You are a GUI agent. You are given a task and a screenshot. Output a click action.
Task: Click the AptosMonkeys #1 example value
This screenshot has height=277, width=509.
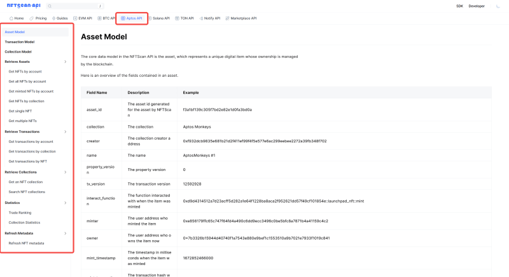click(x=199, y=156)
